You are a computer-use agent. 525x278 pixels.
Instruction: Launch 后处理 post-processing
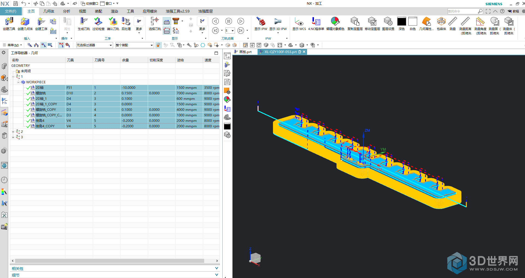(x=126, y=24)
